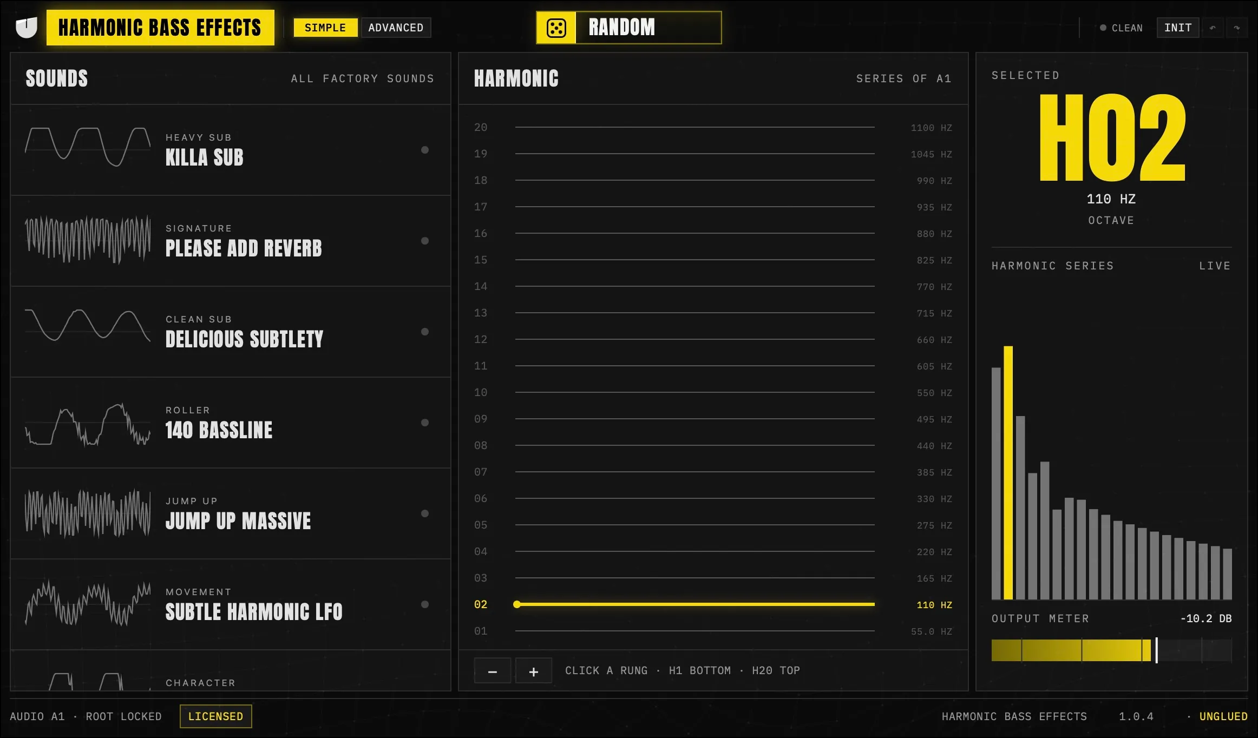
Task: Select harmonic rung 01 at 55.0 Hz
Action: pyautogui.click(x=713, y=631)
